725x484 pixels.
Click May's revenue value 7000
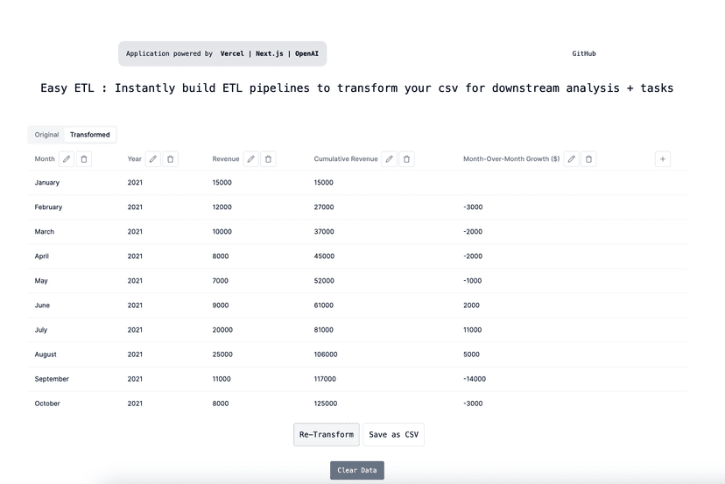(221, 281)
